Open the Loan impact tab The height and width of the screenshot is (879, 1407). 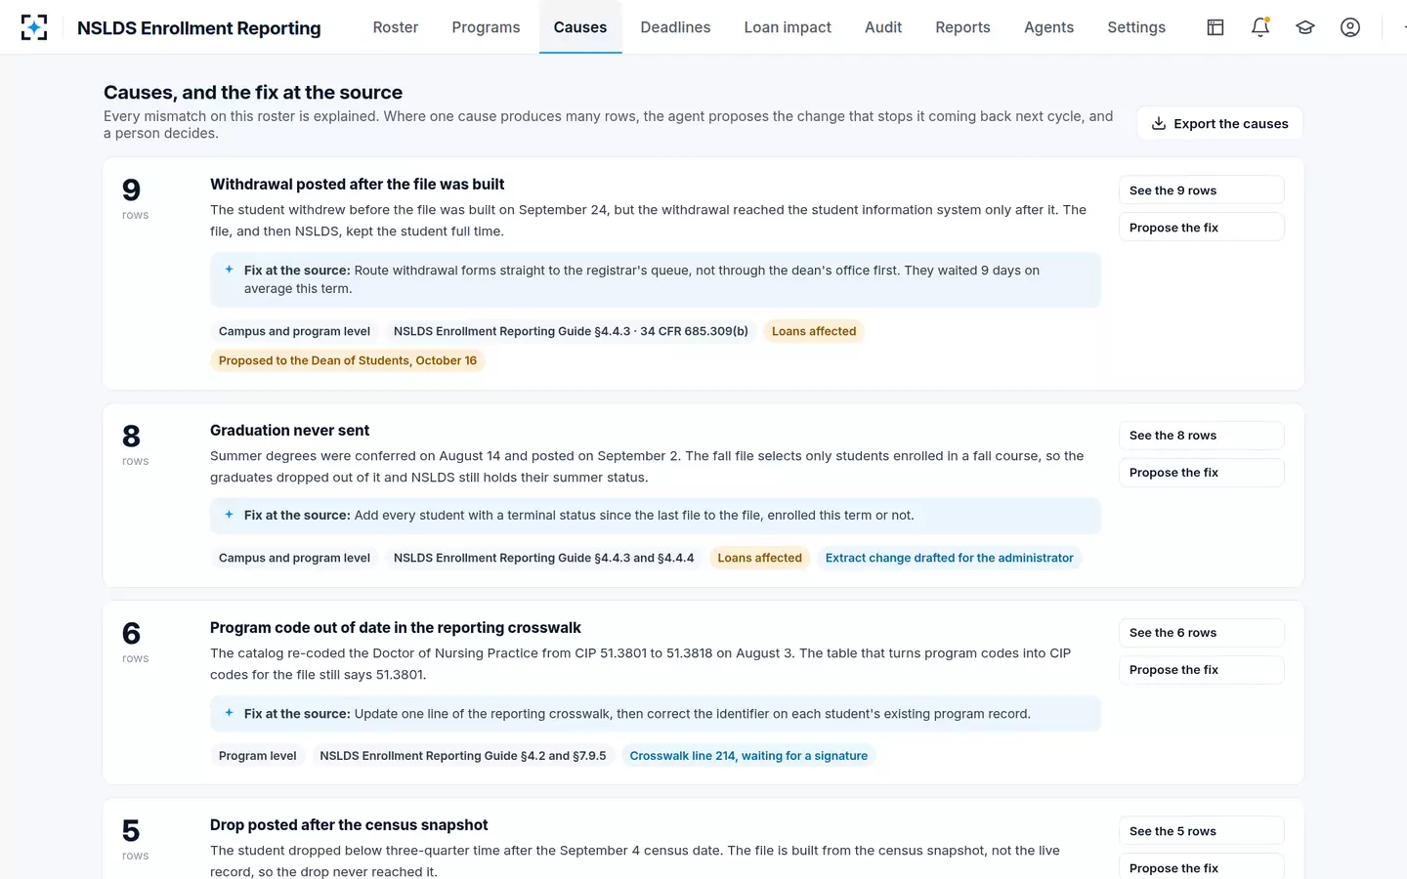[x=788, y=27]
